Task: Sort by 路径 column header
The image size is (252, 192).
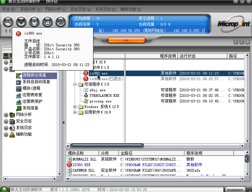Action: coord(236,56)
